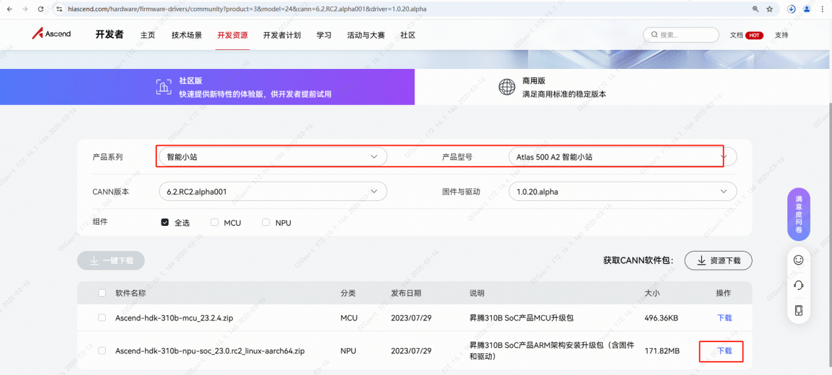Open the 主页 nav item

[x=148, y=35]
